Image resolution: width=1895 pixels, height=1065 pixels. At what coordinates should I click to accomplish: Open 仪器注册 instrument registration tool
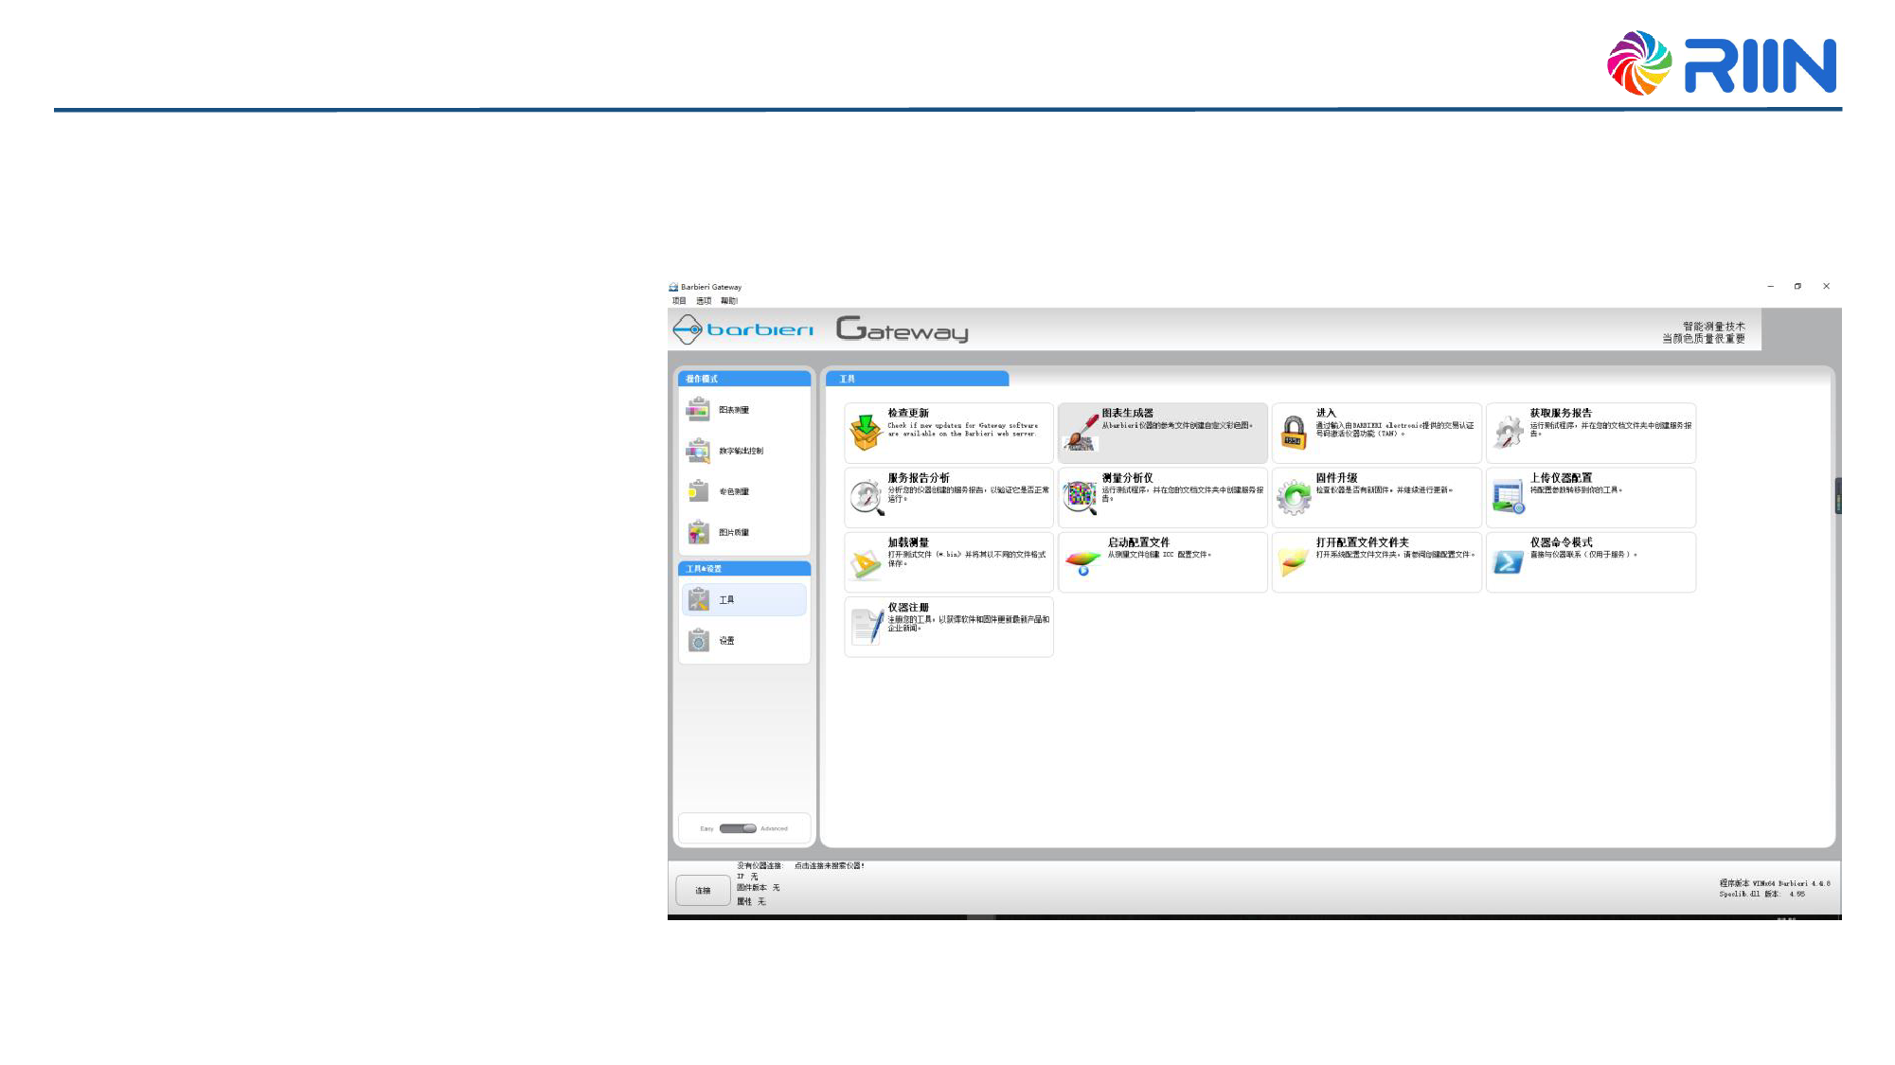pos(866,627)
